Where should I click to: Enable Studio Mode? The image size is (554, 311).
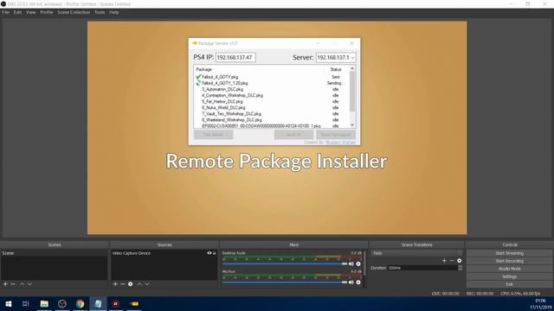(509, 269)
